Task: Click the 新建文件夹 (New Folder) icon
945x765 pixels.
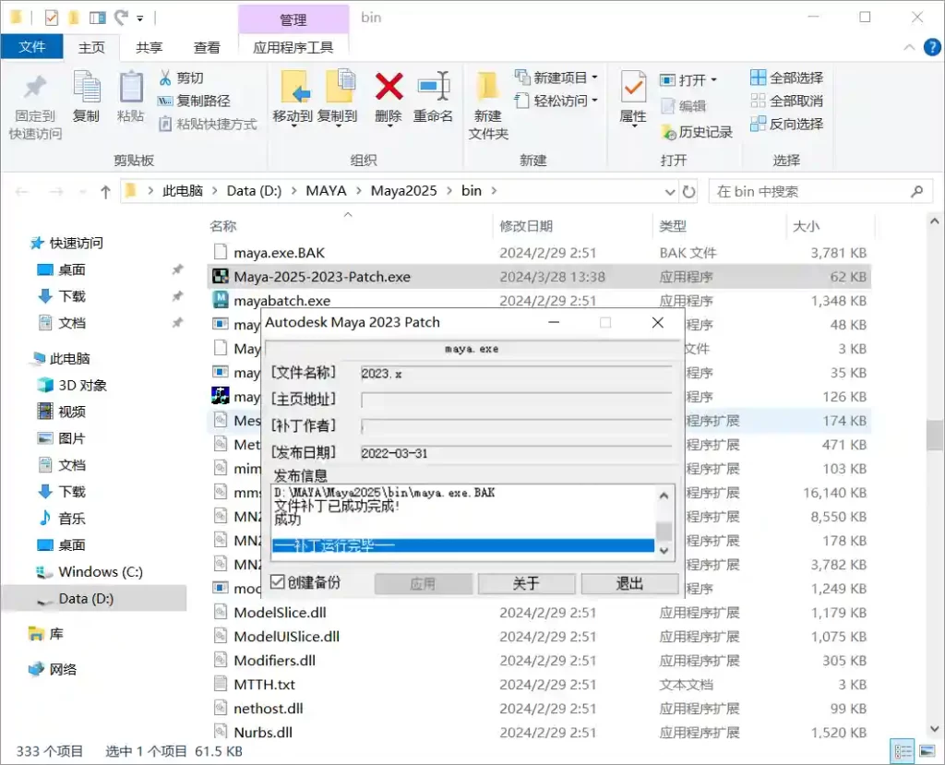Action: 488,88
